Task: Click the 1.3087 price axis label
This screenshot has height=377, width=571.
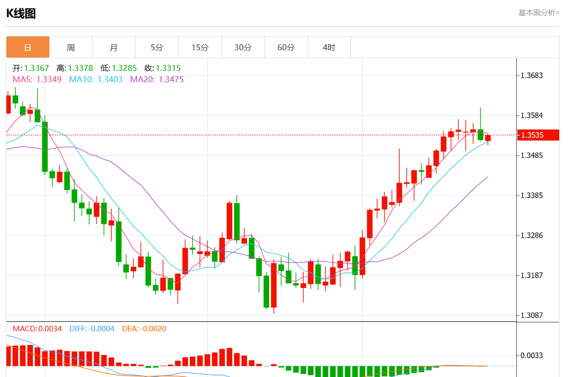Action: point(531,315)
